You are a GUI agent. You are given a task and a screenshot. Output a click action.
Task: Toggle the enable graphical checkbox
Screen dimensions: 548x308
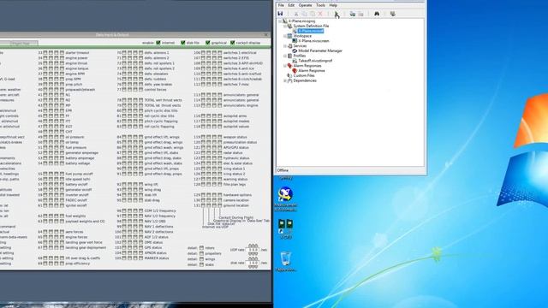207,43
